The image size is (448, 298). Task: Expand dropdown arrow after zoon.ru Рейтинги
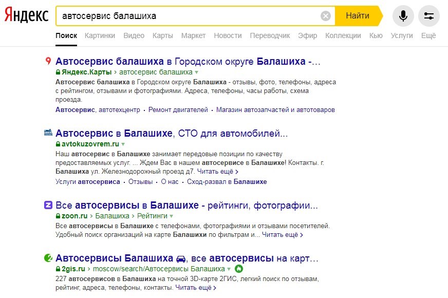[x=172, y=216]
